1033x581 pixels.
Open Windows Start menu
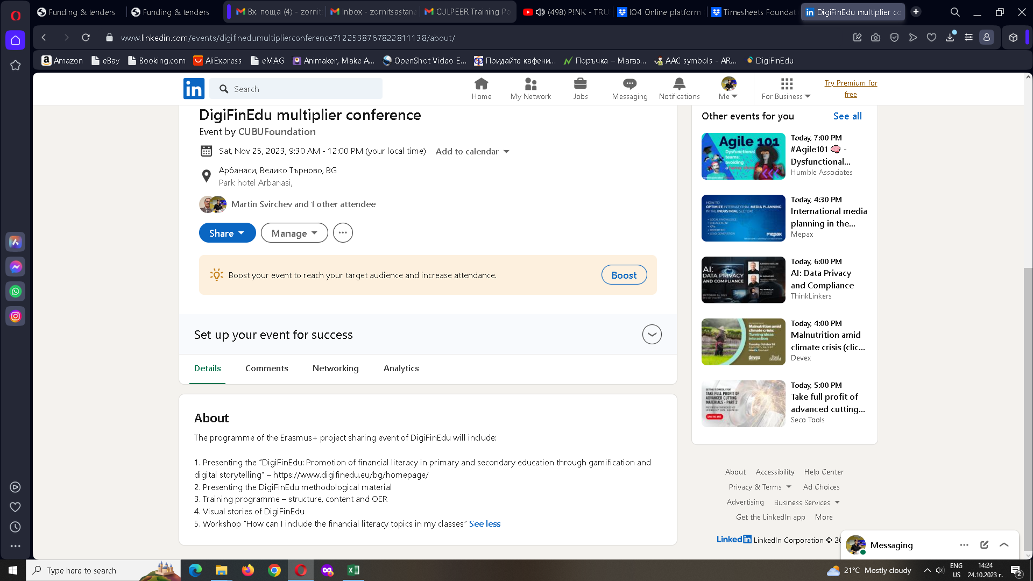[13, 570]
